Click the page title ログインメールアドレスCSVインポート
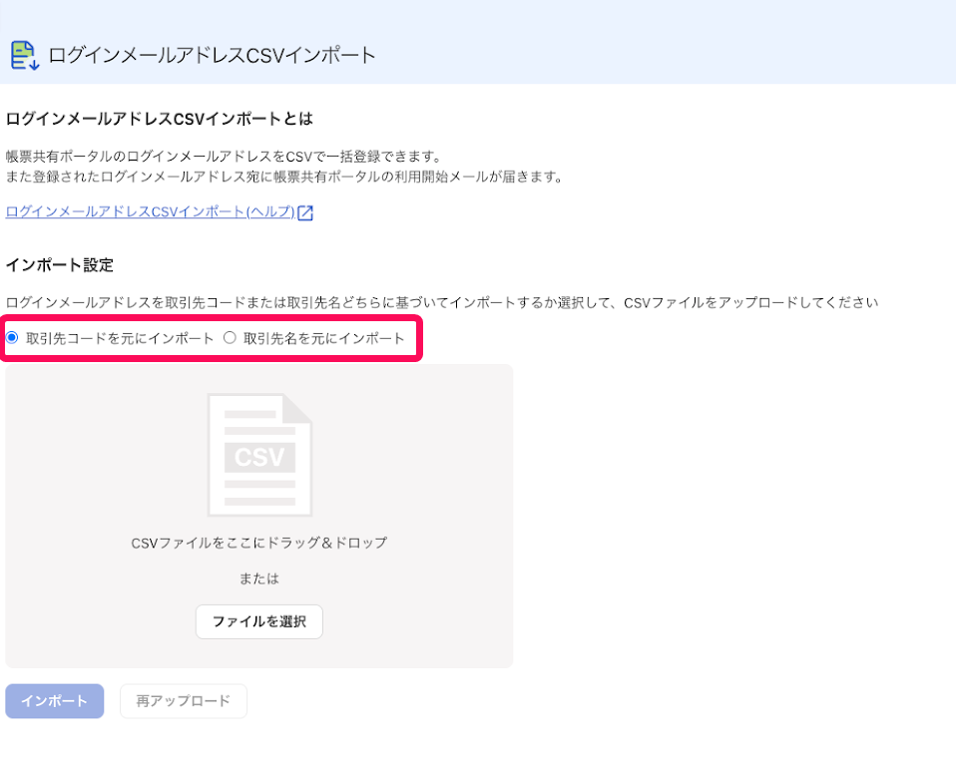Image resolution: width=956 pixels, height=765 pixels. point(212,56)
